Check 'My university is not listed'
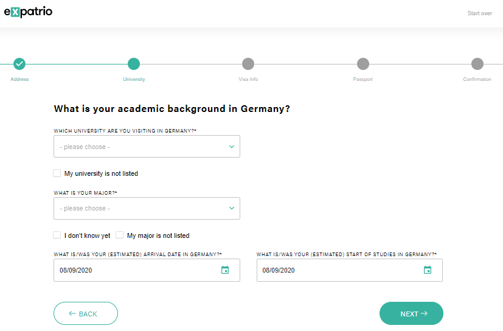Screen dimensions: 503x331 (x=57, y=173)
